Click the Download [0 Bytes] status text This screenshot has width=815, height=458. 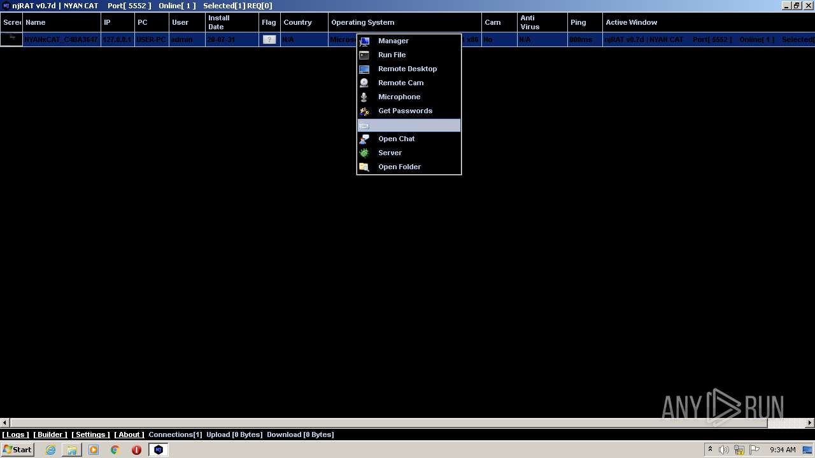(301, 434)
